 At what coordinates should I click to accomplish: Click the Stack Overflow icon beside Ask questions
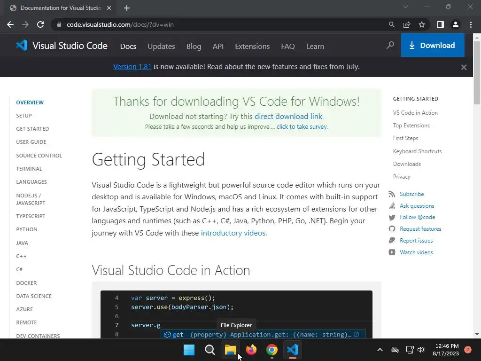click(x=392, y=206)
